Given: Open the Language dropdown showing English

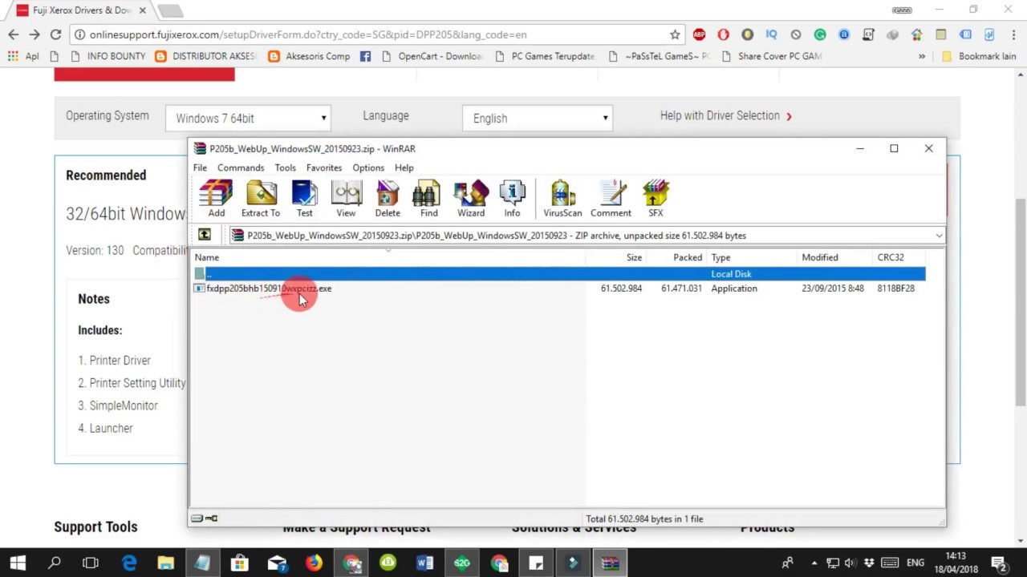Looking at the screenshot, I should [x=537, y=118].
